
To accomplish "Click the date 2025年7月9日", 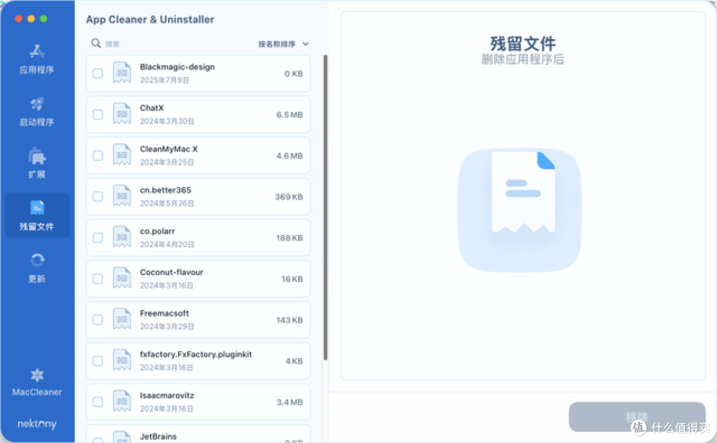I will coord(164,80).
